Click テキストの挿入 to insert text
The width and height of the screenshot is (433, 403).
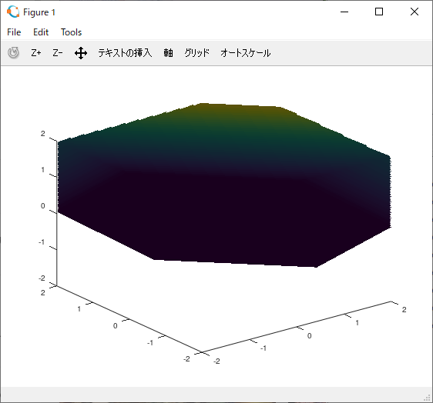(x=125, y=52)
